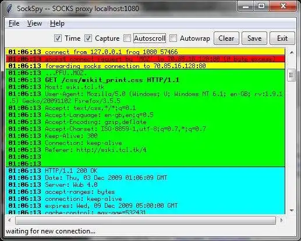Click the green 'Connection: keep-alive' request line
This screenshot has height=241, width=301.
pos(146,143)
